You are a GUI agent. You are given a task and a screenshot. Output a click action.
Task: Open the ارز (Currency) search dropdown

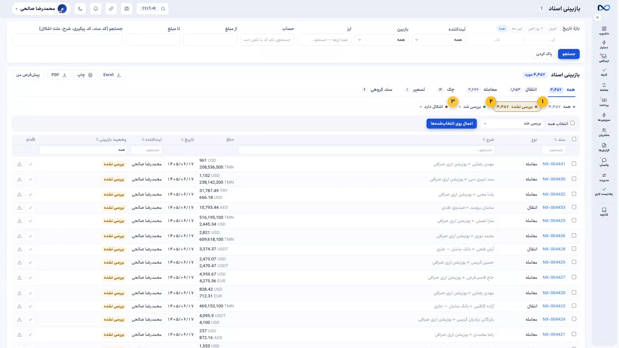(324, 39)
